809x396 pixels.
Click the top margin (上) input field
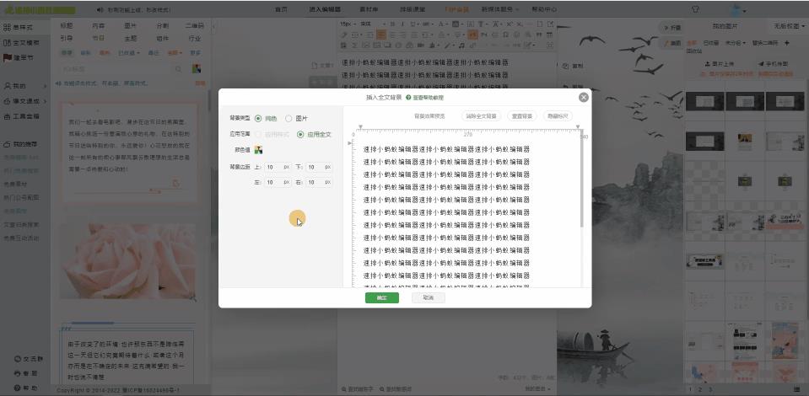(x=272, y=168)
